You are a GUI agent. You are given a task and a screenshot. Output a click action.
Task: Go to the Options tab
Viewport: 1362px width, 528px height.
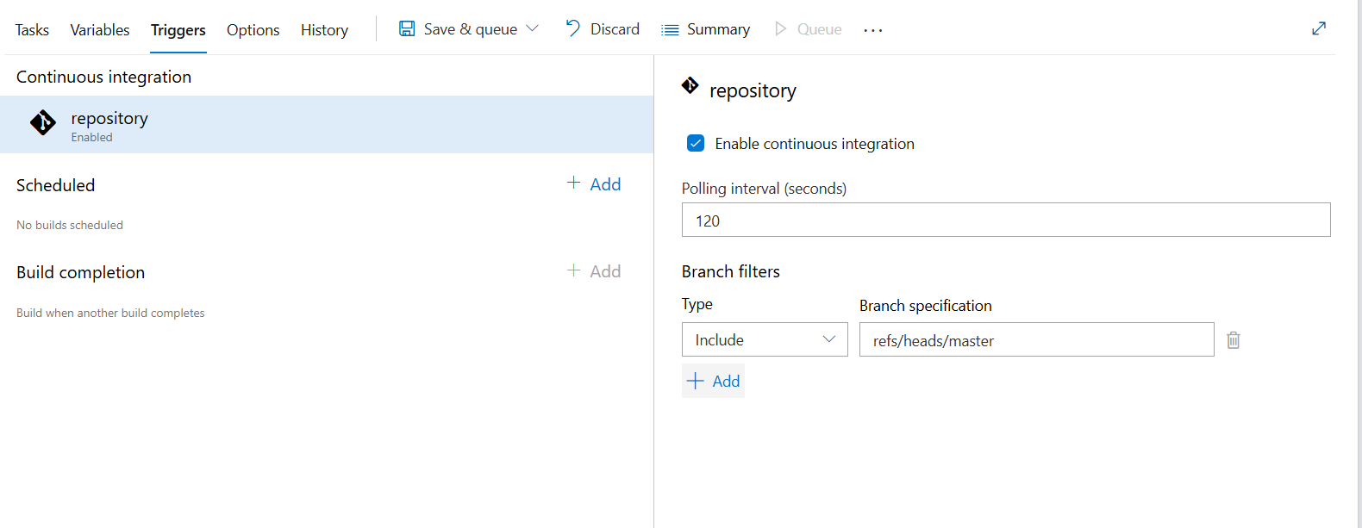point(253,30)
